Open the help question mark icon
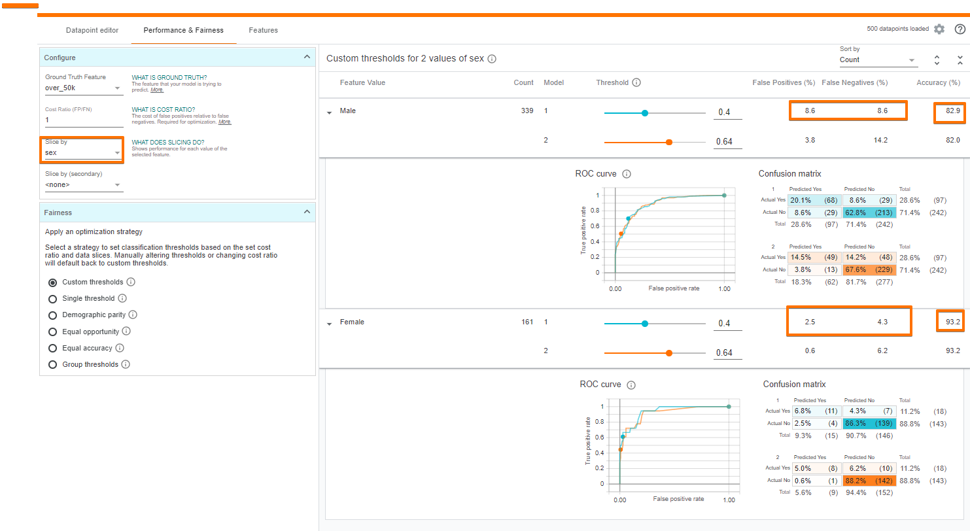This screenshot has width=970, height=531. (x=960, y=29)
